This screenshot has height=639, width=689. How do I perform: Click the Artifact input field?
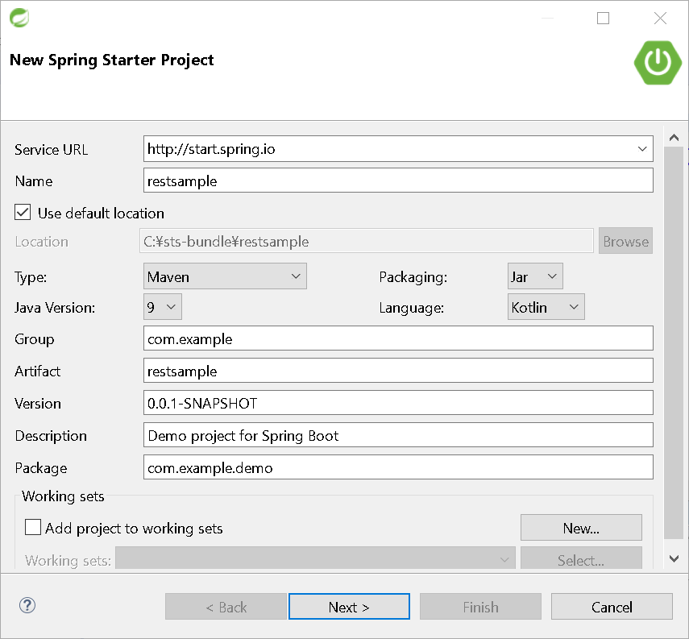pyautogui.click(x=398, y=371)
